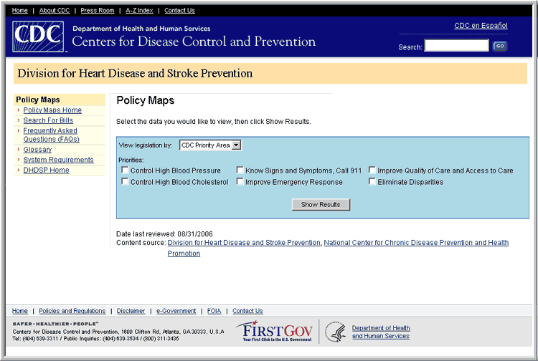The image size is (538, 361).
Task: Check the Control High Blood Cholesterol option
Action: pyautogui.click(x=126, y=182)
